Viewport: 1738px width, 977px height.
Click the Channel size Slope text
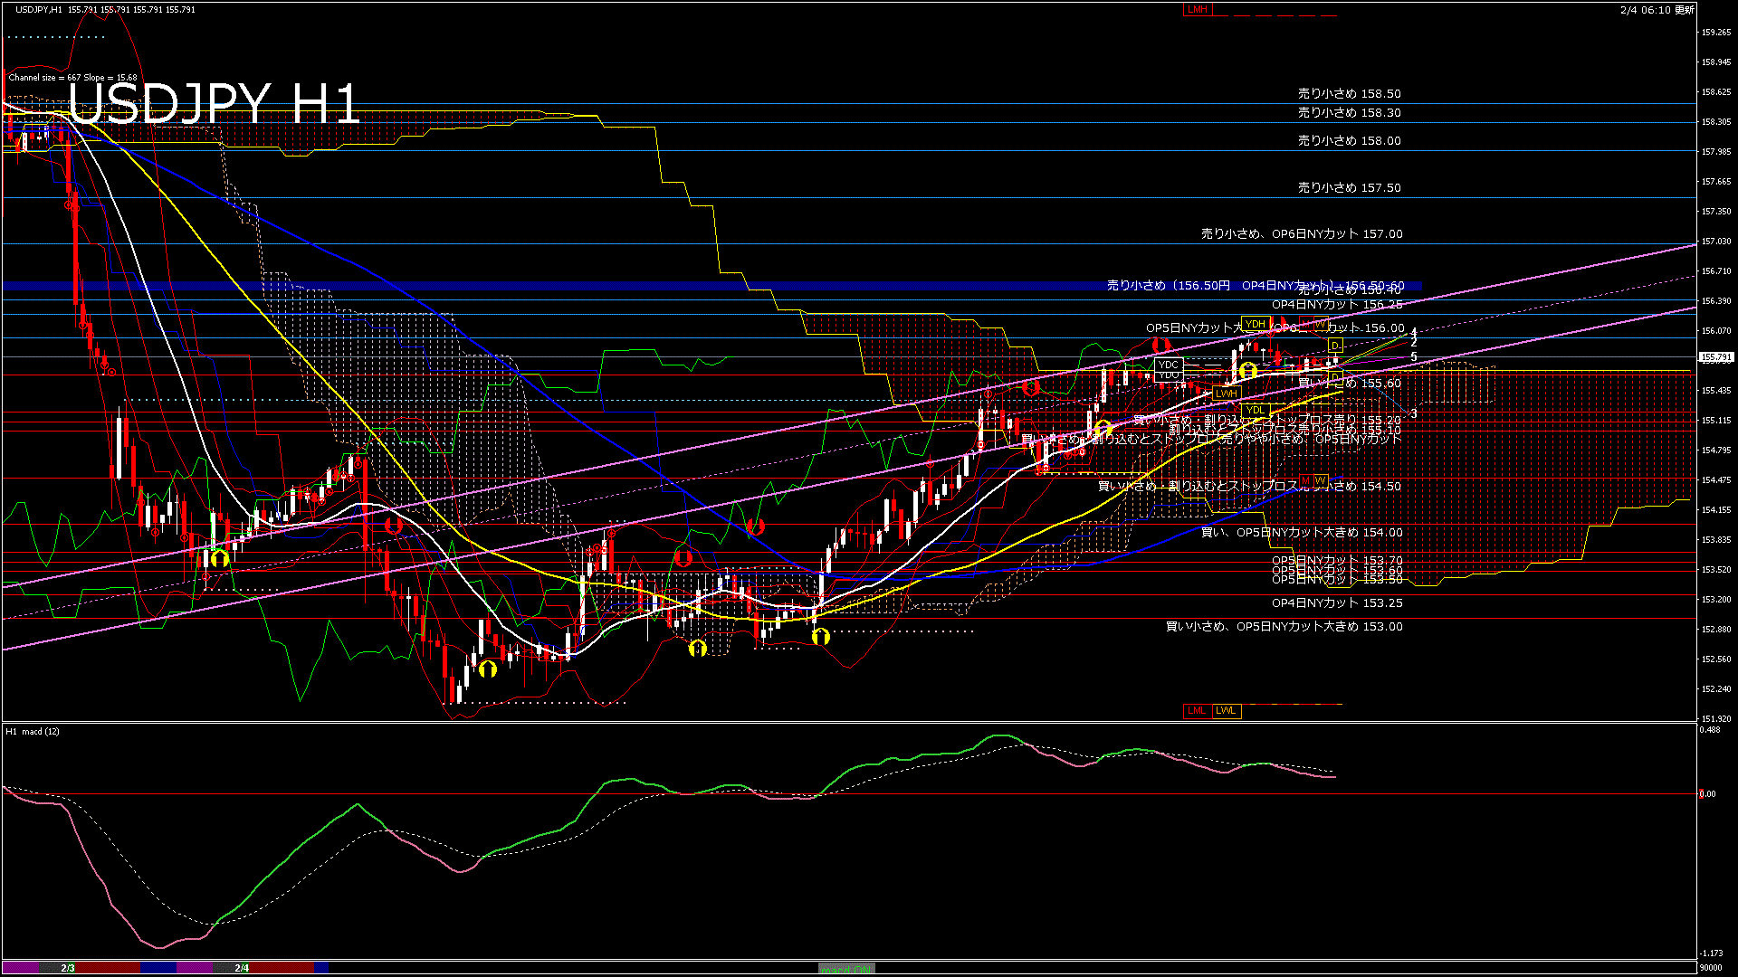(72, 78)
